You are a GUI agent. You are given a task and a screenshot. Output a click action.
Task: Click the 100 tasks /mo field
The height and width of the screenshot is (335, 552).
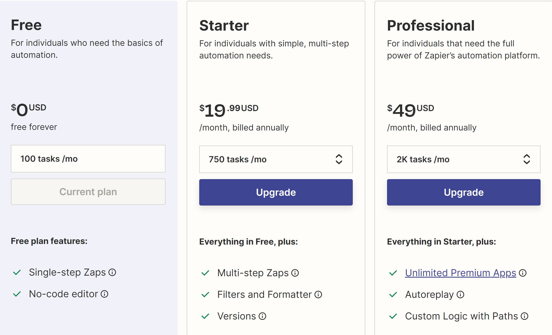88,159
